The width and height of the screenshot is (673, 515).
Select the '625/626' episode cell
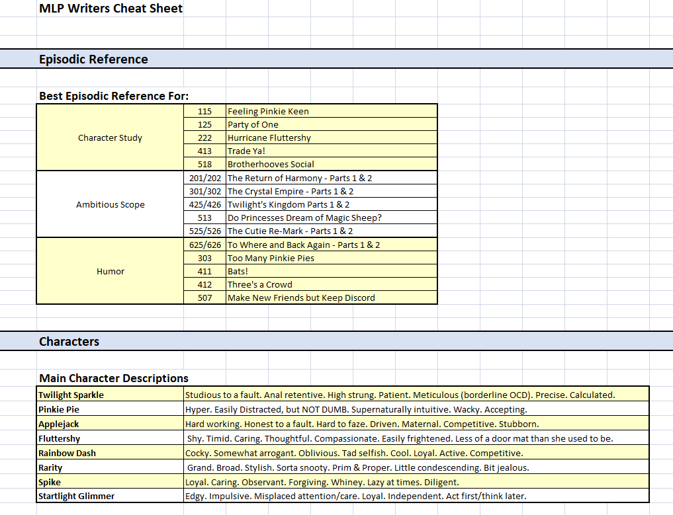204,245
